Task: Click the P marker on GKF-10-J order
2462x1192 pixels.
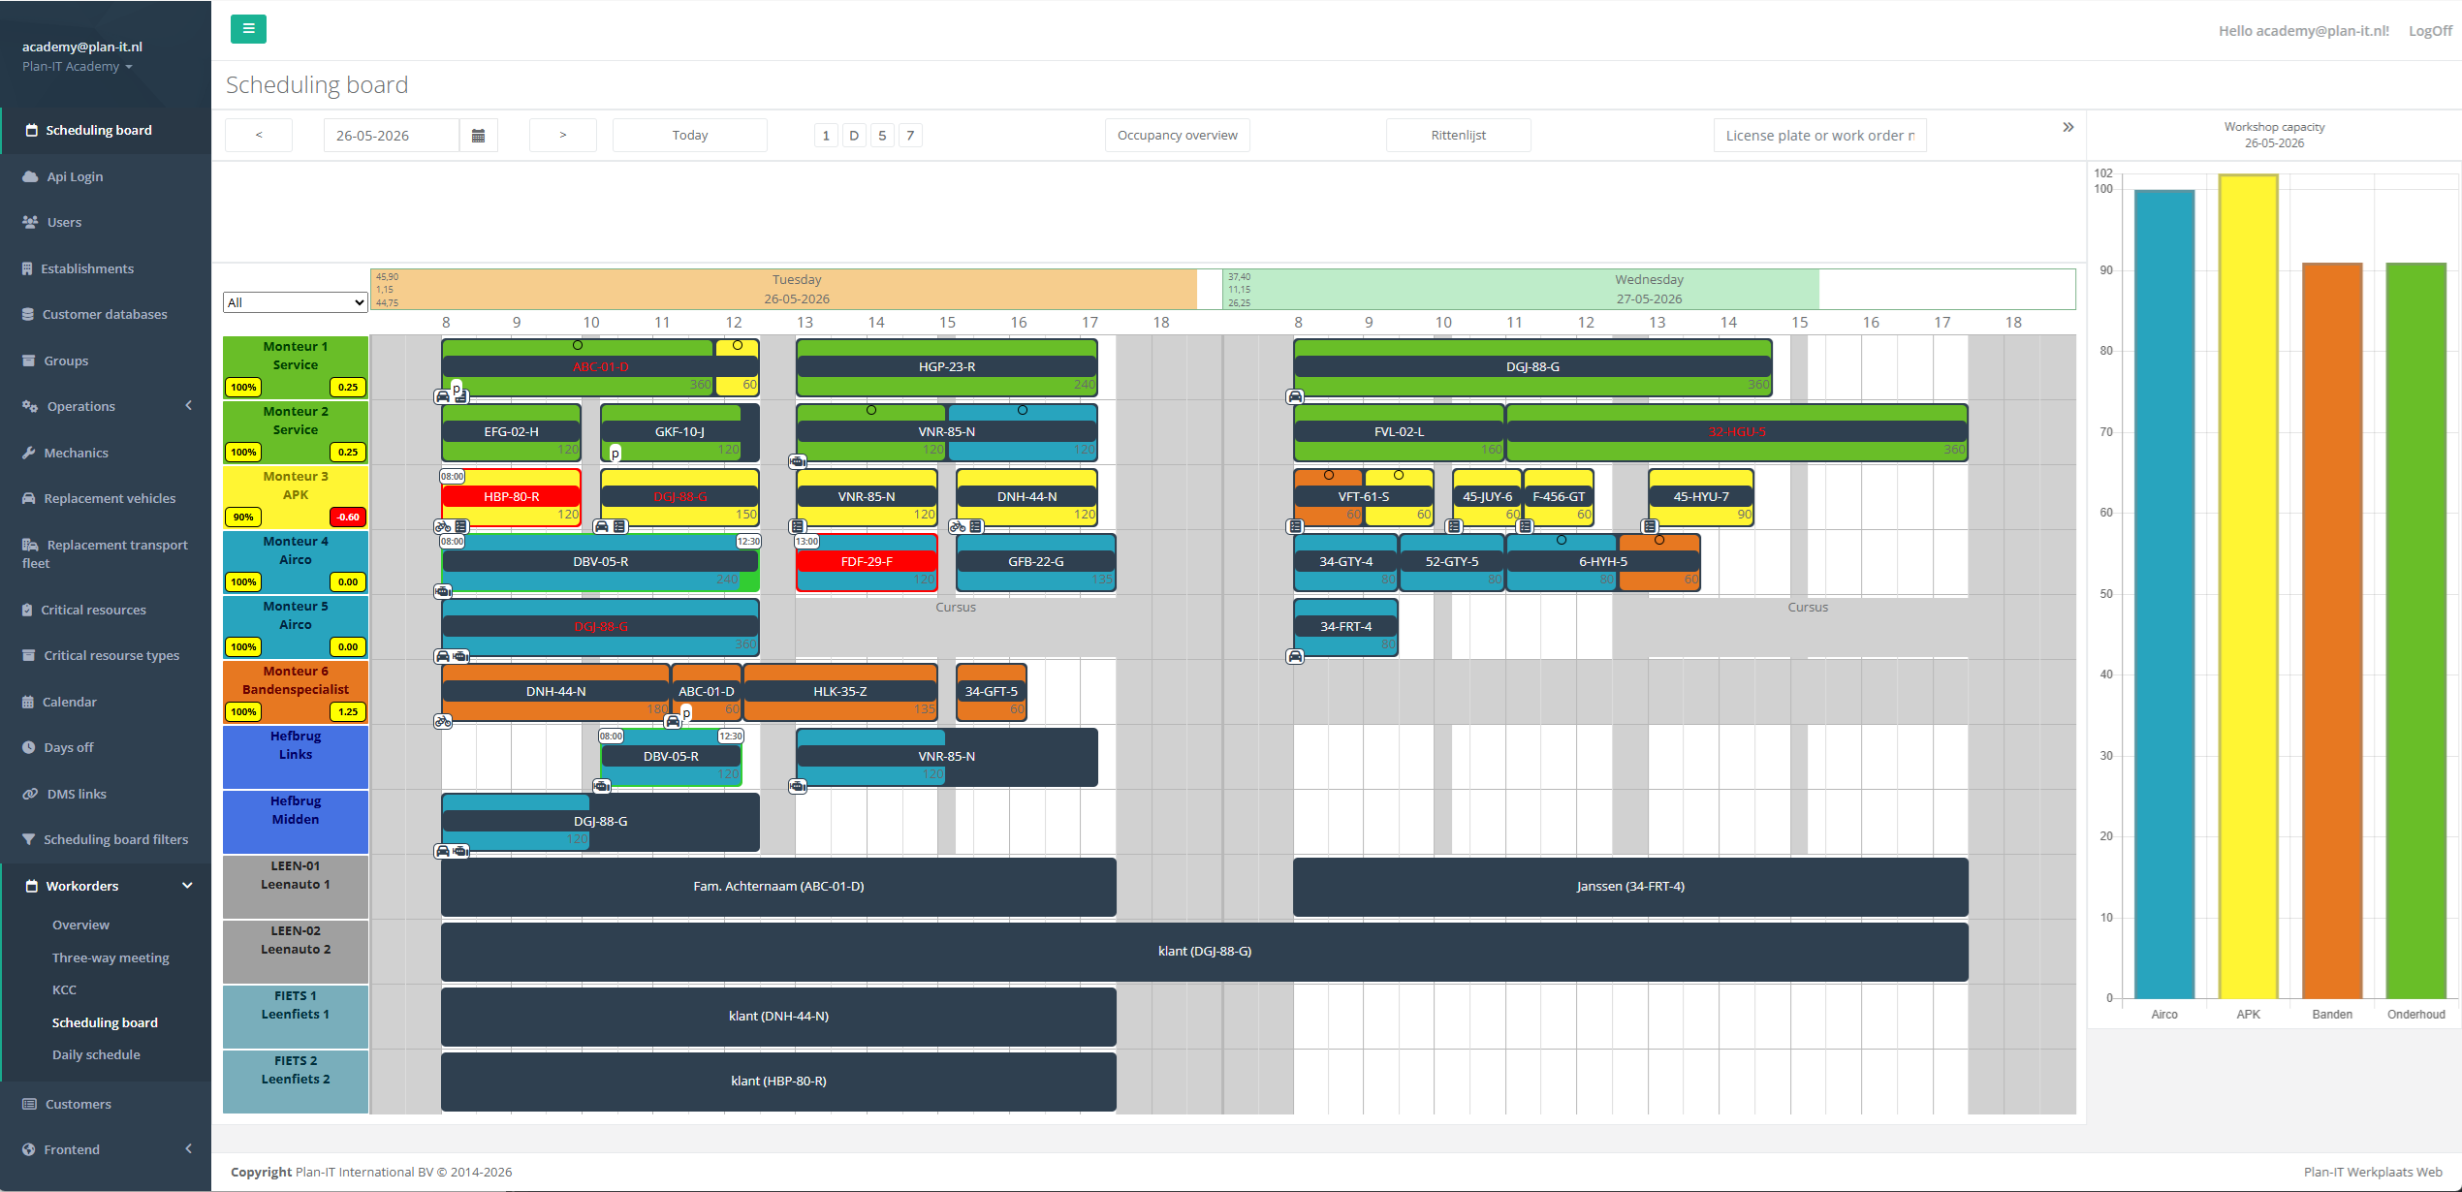Action: 615,453
